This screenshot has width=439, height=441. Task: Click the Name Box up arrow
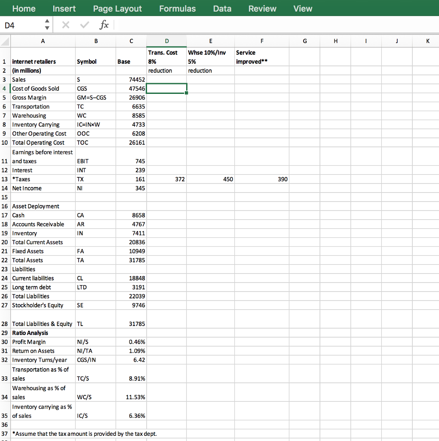[x=47, y=22]
